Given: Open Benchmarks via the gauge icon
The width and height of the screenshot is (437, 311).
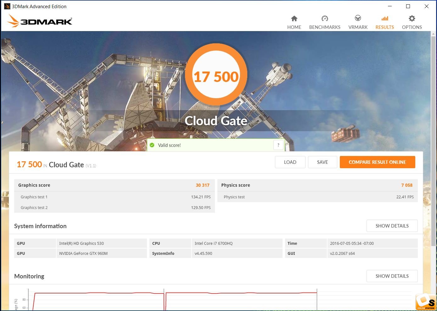Looking at the screenshot, I should click(325, 18).
